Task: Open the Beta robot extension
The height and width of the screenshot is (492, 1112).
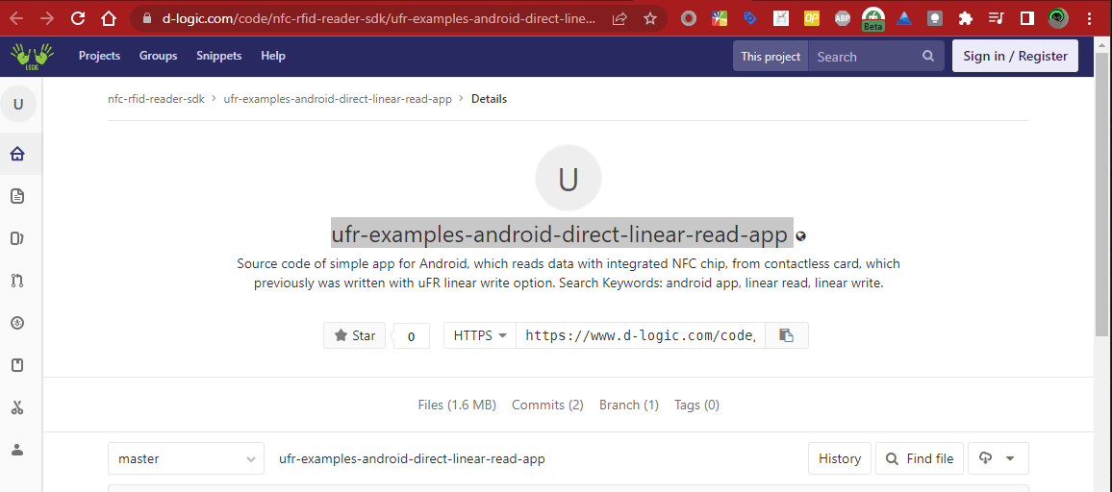Action: (x=873, y=19)
